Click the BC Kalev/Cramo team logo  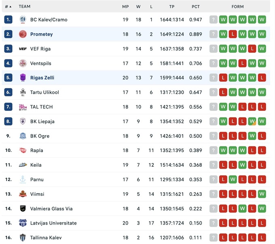[23, 19]
